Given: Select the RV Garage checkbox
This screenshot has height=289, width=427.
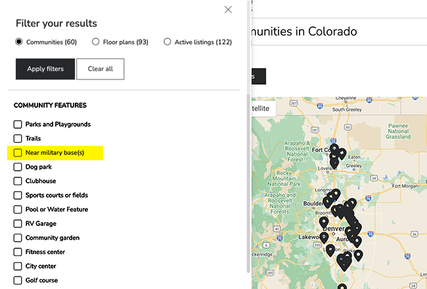Looking at the screenshot, I should coord(18,224).
